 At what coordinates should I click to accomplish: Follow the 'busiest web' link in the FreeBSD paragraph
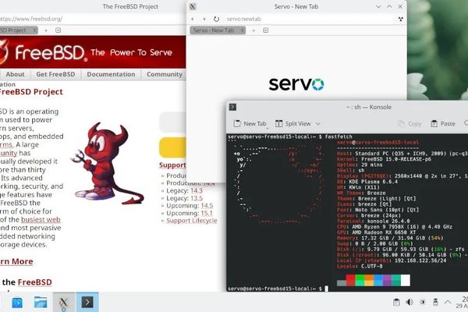coord(41,220)
